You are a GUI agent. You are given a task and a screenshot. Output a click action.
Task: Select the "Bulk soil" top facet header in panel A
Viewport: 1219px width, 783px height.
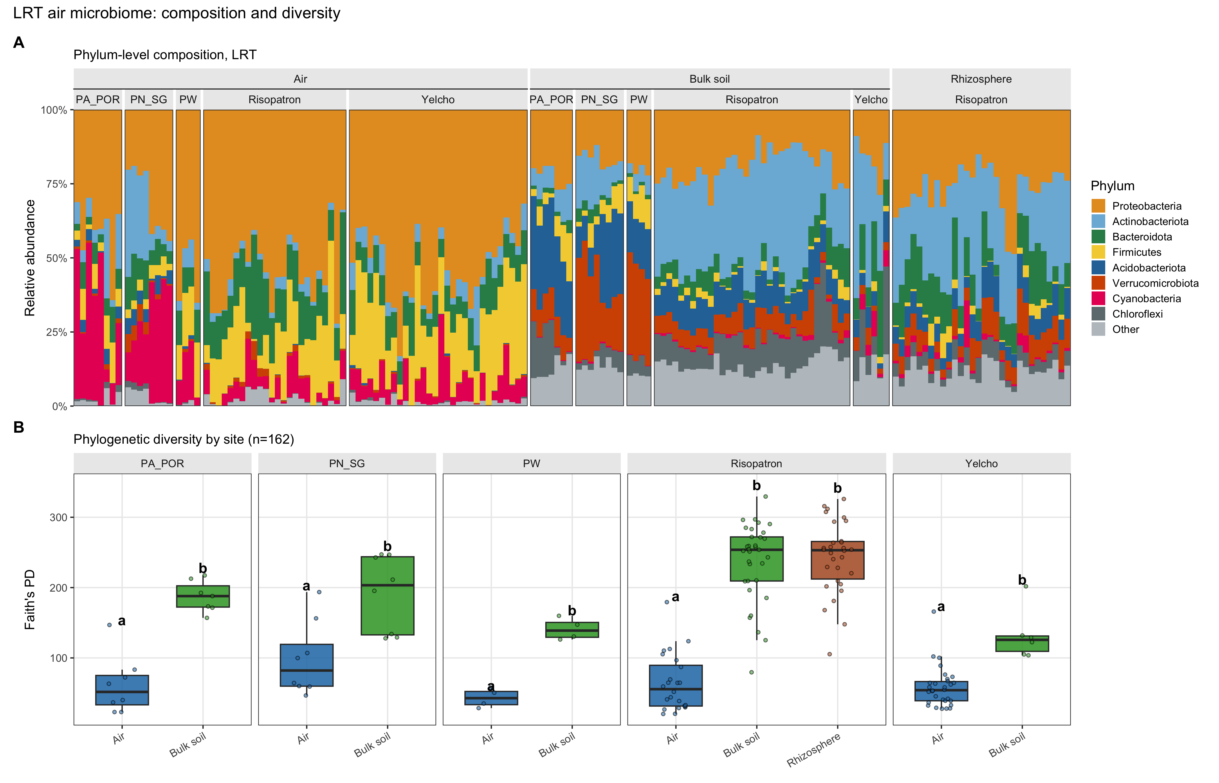coord(710,79)
